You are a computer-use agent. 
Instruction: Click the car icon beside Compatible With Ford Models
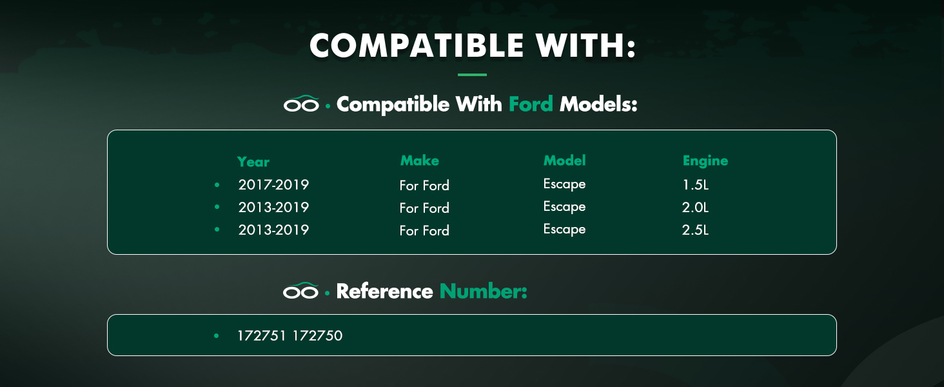(x=301, y=104)
